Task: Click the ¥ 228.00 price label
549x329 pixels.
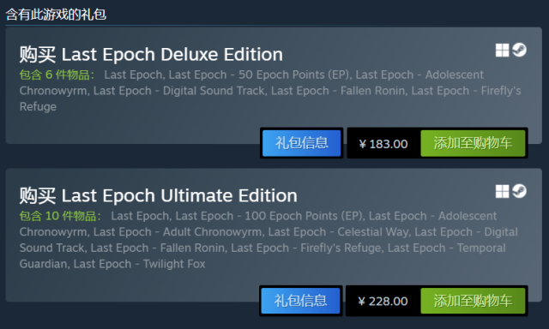Action: tap(383, 301)
